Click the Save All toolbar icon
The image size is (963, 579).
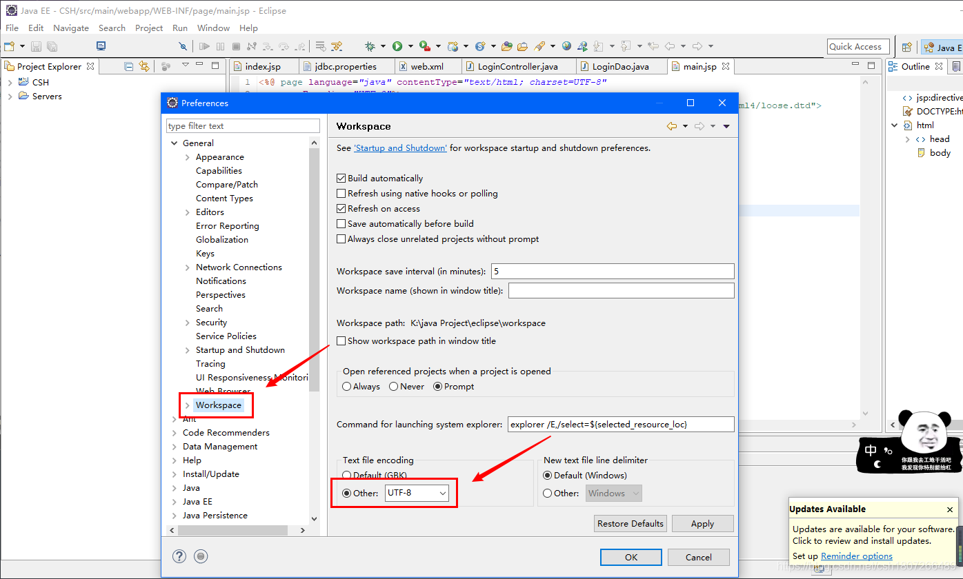coord(52,46)
